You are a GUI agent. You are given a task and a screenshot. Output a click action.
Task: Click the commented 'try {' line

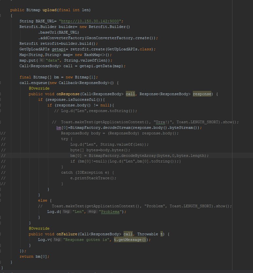coord(66,139)
